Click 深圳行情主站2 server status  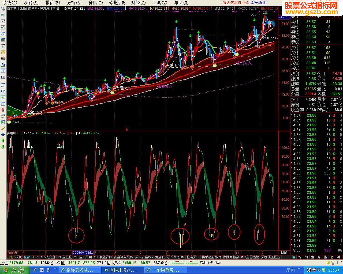click(210, 263)
